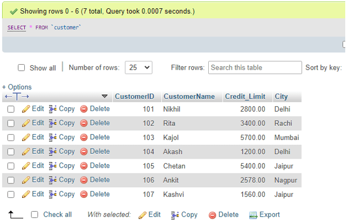348x220 pixels.
Task: Click the Nikhil customer name cell
Action: point(172,109)
